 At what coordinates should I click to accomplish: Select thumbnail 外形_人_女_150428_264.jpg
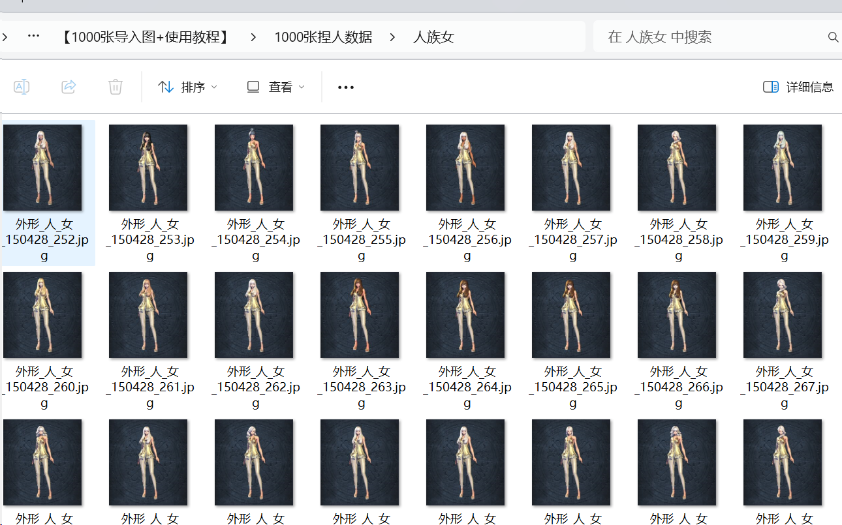point(465,315)
